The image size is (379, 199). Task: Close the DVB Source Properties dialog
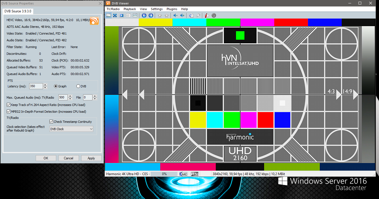click(100, 3)
